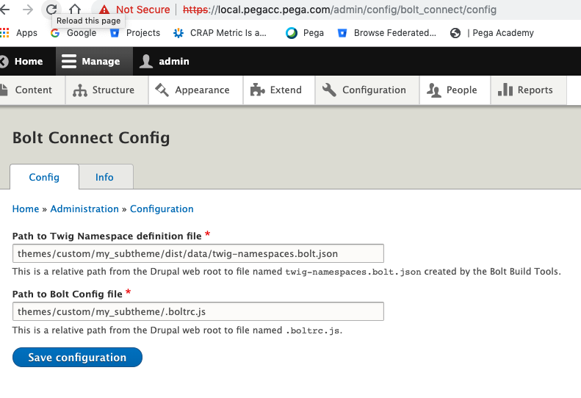Click the browser home icon

pyautogui.click(x=75, y=10)
